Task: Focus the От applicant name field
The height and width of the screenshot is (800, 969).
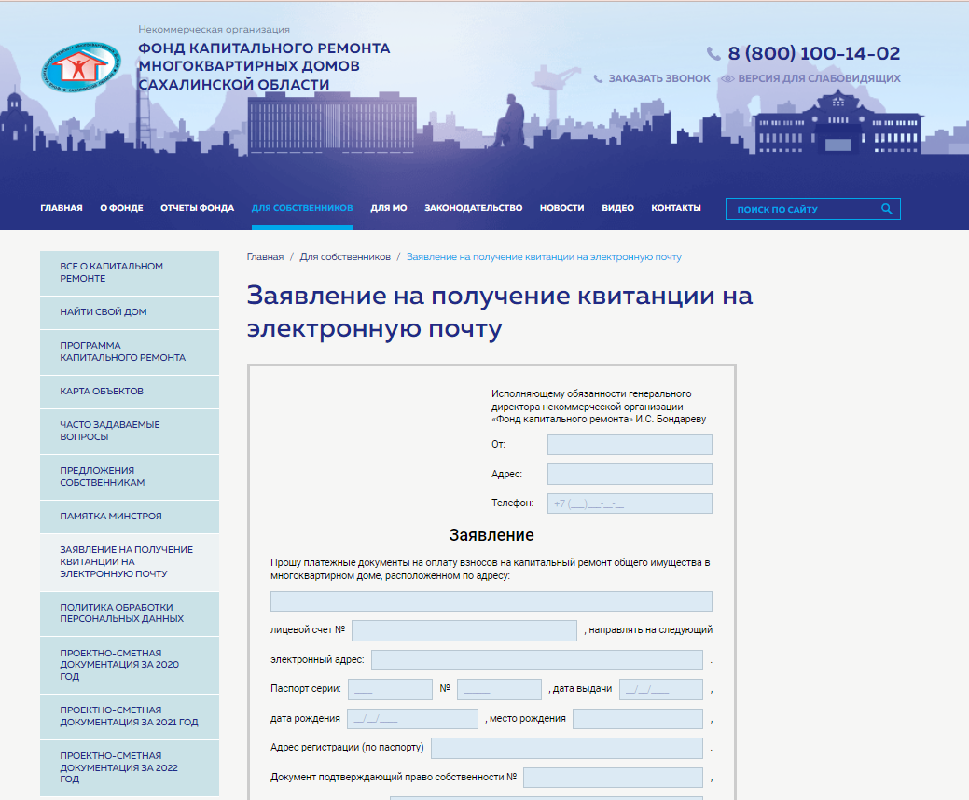Action: (630, 445)
